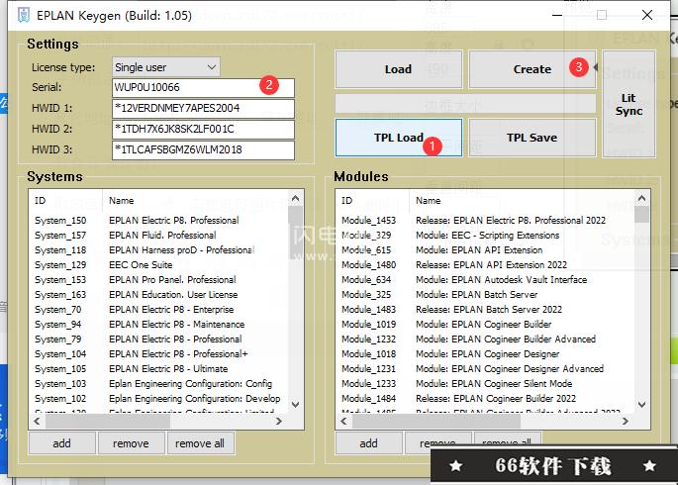678x485 pixels.
Task: Click the TPL Load button
Action: [399, 138]
